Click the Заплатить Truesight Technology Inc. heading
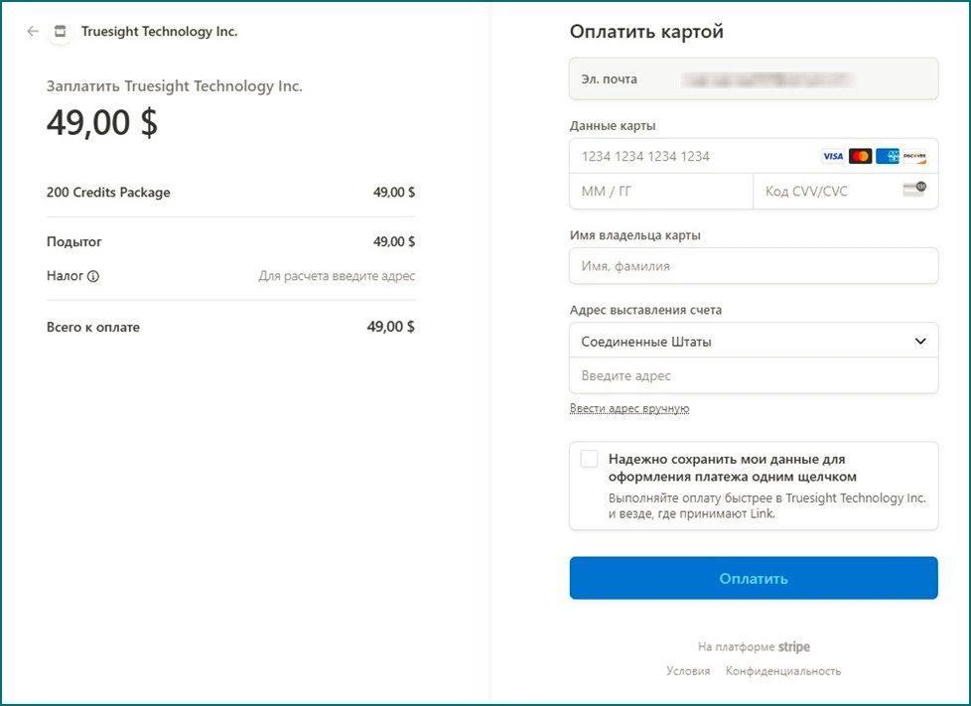This screenshot has height=706, width=971. click(175, 86)
